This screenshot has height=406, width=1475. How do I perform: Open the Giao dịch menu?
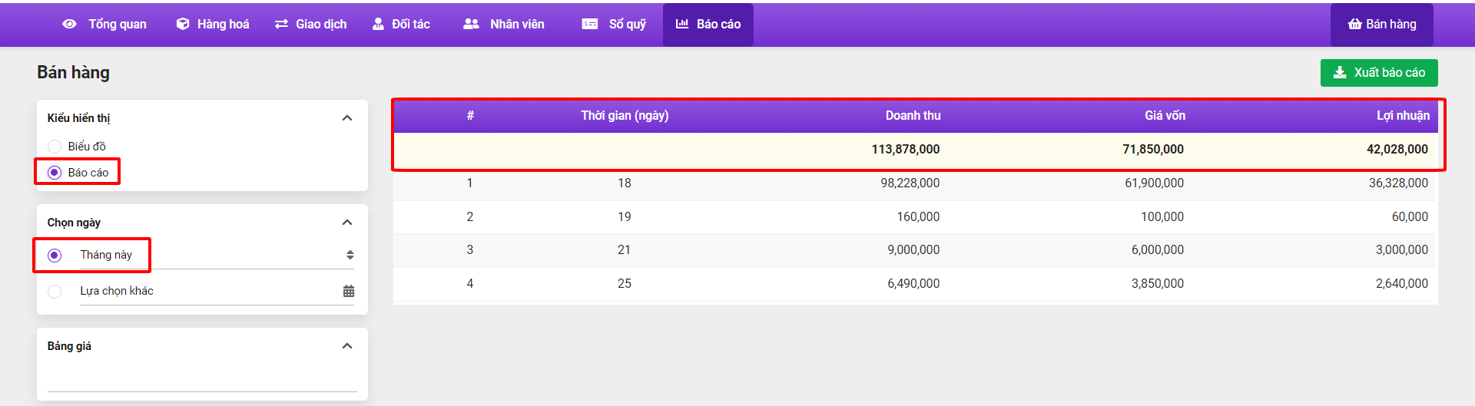coord(311,24)
